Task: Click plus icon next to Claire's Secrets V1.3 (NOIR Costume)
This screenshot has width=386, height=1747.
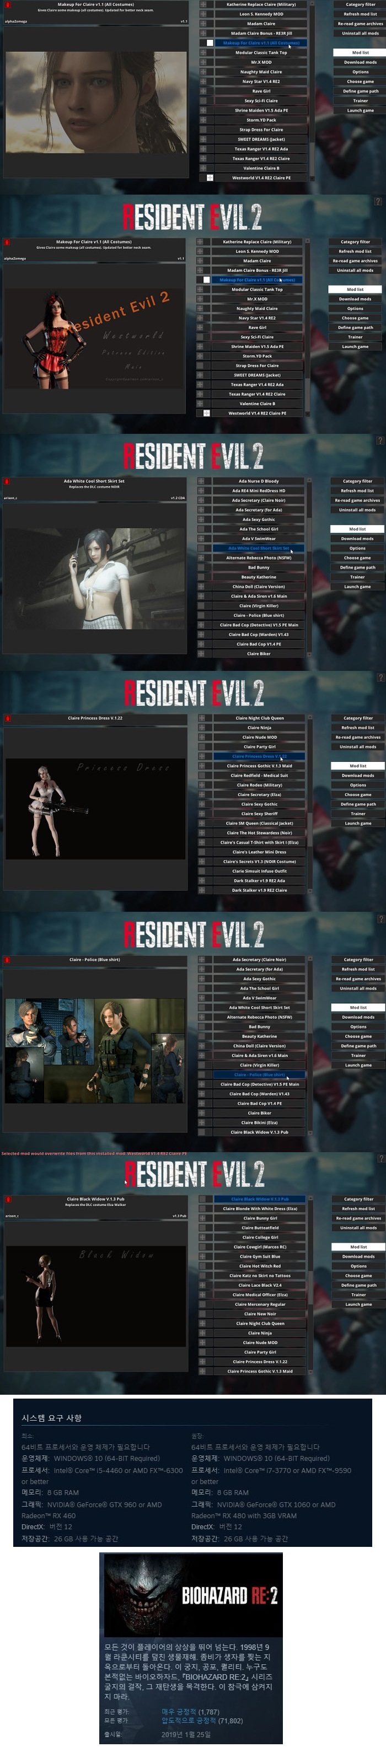Action: point(201,861)
